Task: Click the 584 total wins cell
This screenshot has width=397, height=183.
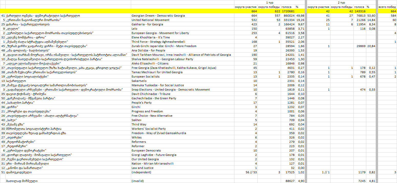Action: 387,16
